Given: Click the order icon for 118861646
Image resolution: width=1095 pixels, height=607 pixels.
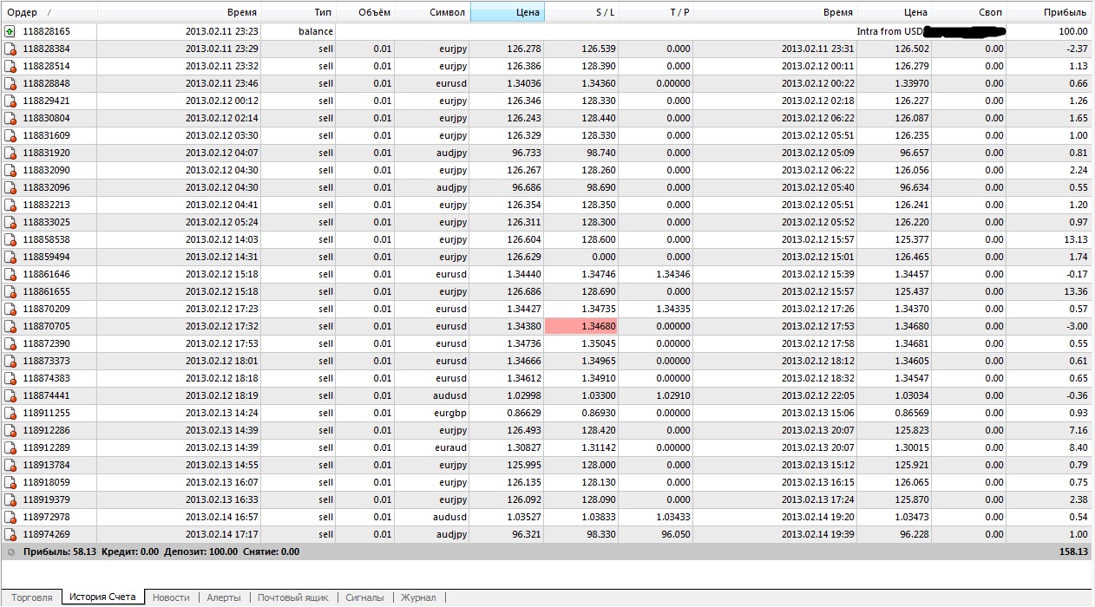Looking at the screenshot, I should point(10,274).
